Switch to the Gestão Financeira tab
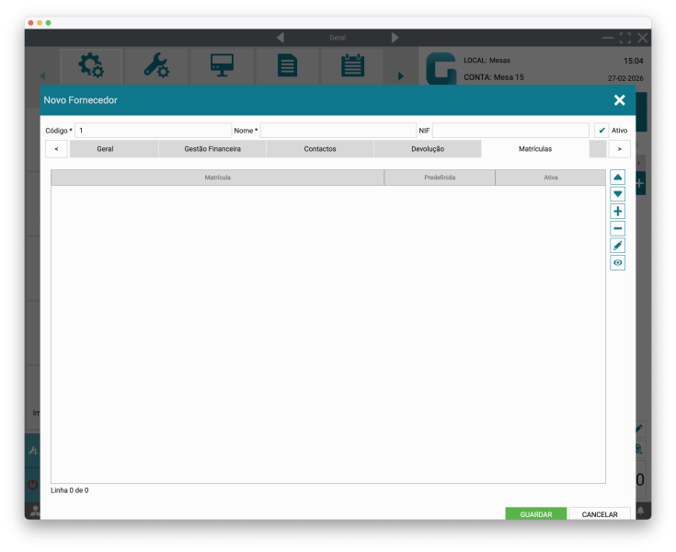 [212, 149]
